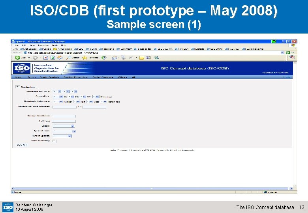Go back with the green Back arrow
The width and height of the screenshot is (308, 213).
click(x=17, y=58)
